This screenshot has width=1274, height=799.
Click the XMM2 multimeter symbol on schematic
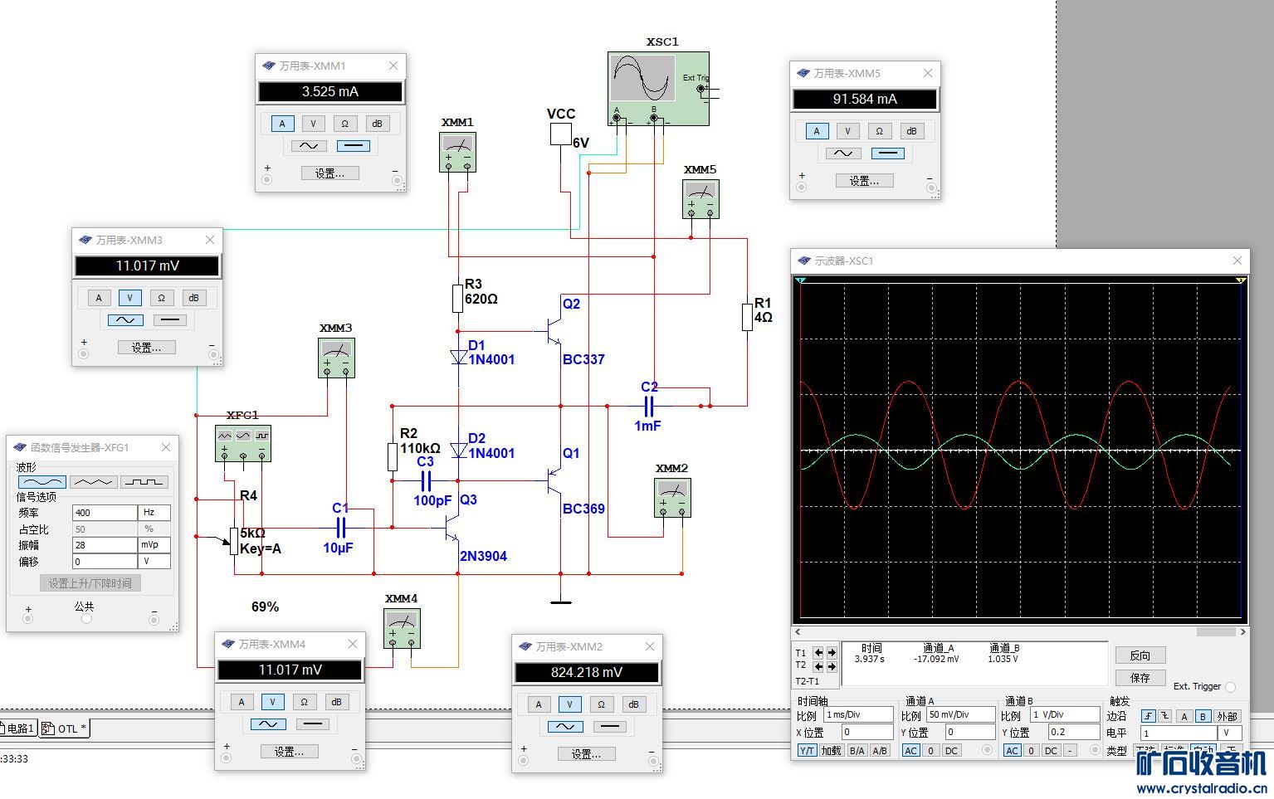pos(672,498)
